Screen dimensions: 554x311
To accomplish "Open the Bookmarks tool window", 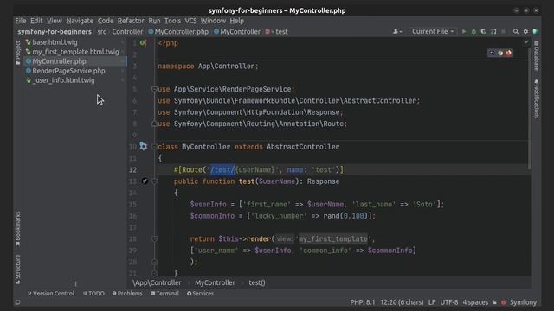I will (x=18, y=229).
